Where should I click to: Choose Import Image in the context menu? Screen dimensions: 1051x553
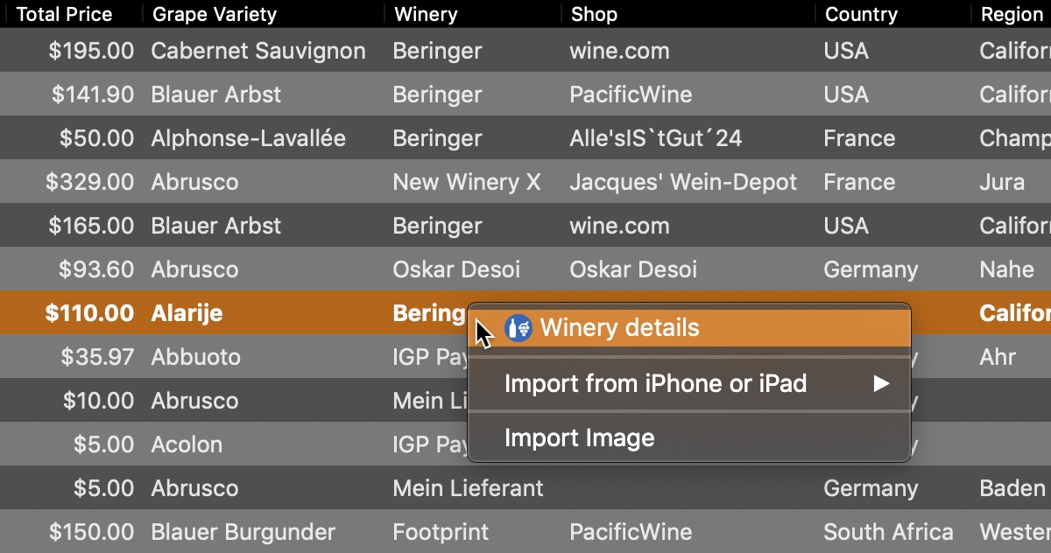tap(579, 437)
